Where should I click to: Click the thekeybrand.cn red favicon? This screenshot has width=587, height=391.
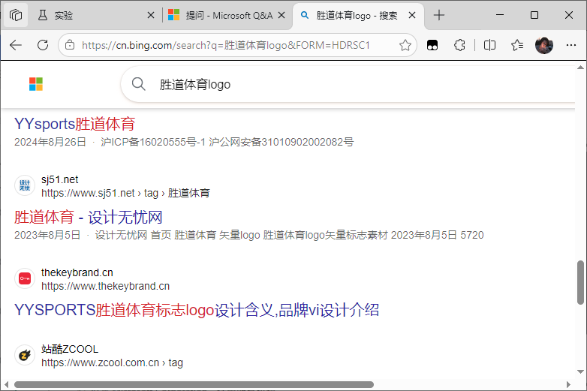coord(25,278)
